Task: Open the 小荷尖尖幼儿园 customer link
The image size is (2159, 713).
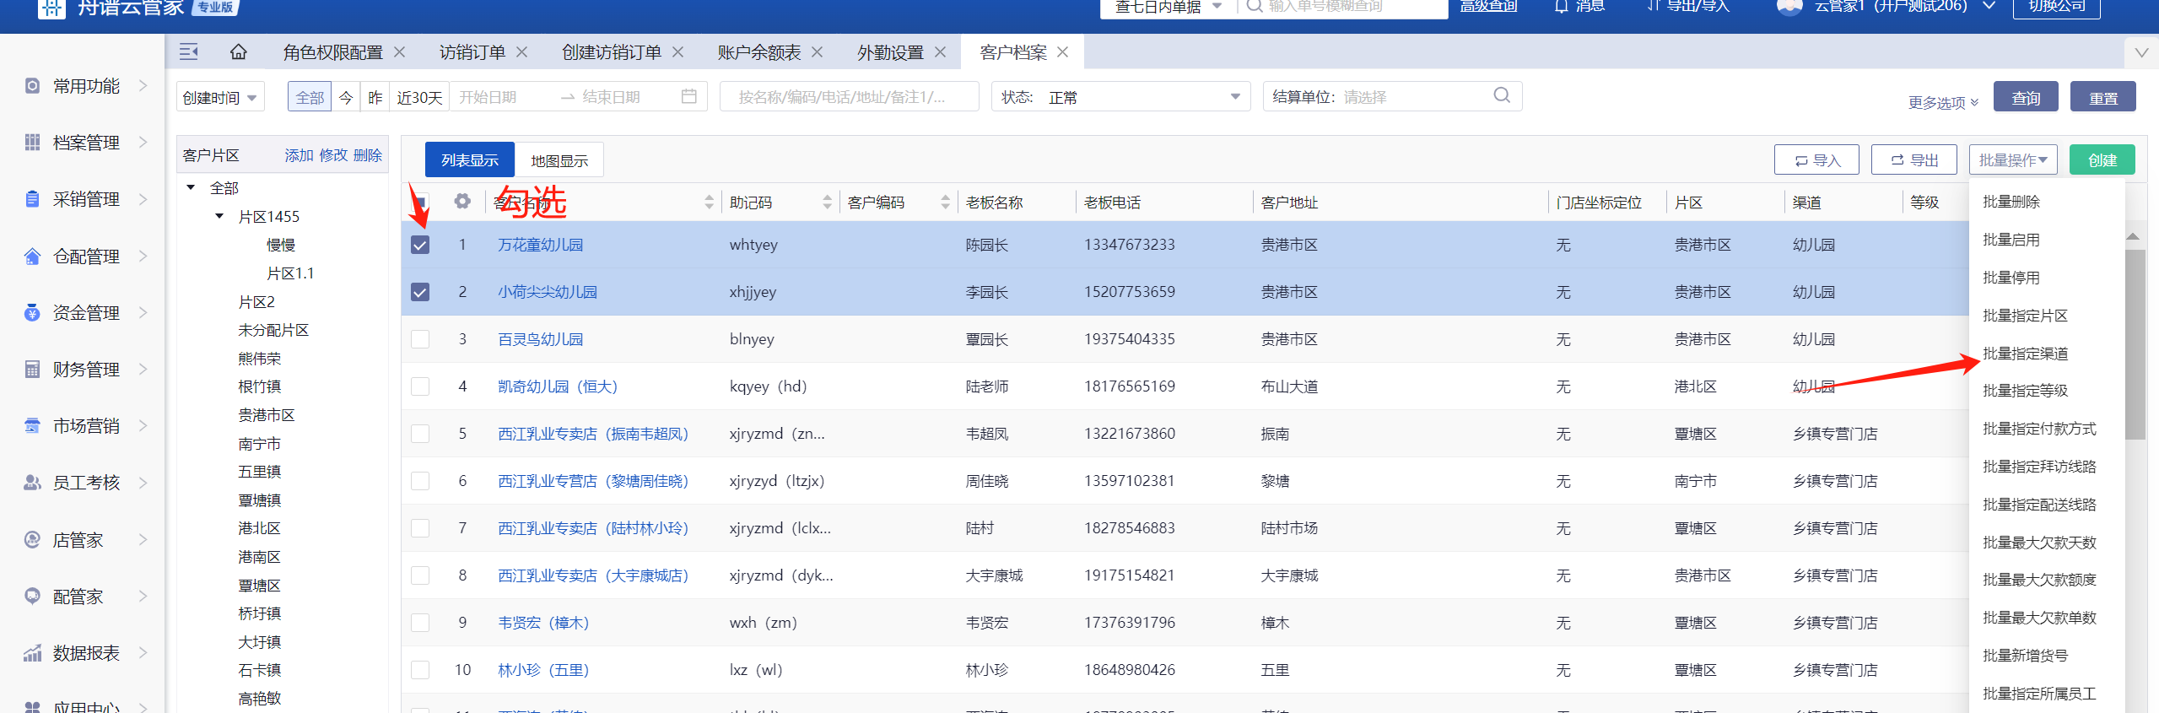Action: click(x=547, y=293)
